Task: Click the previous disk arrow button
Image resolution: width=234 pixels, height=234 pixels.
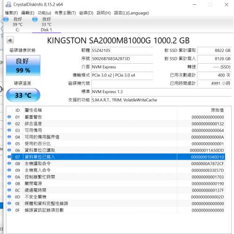Action: coord(10,40)
